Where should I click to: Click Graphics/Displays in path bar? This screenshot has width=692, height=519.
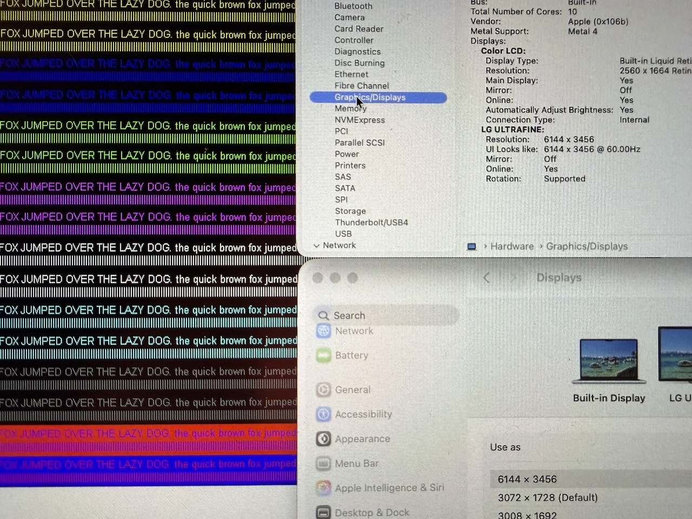[587, 247]
